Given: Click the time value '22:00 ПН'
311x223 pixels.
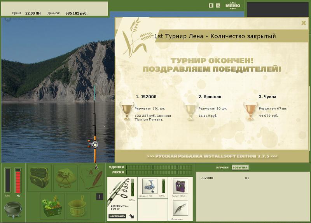Looking at the screenshot, I should [33, 14].
